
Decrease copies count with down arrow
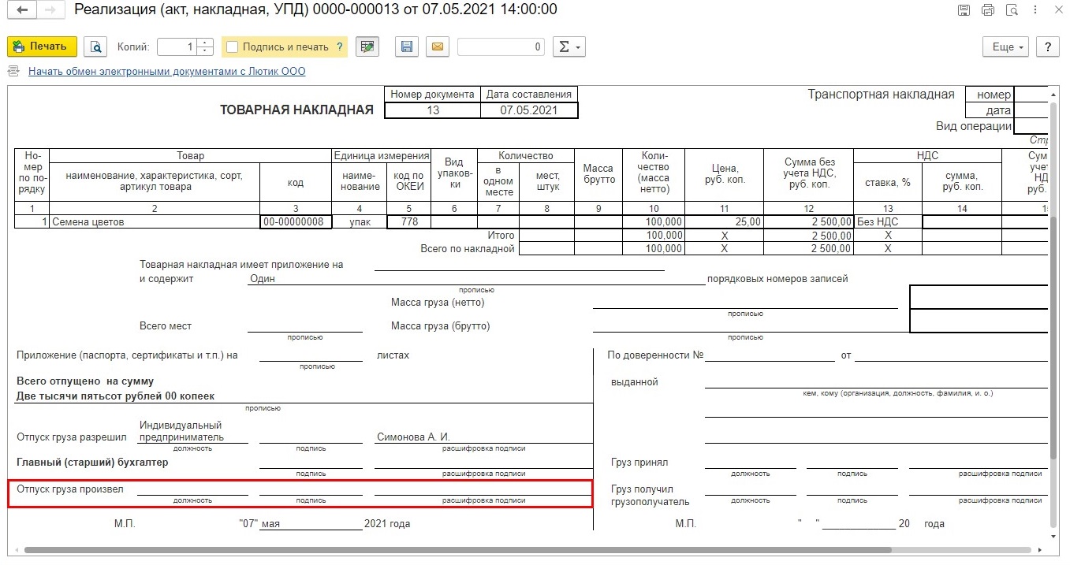pyautogui.click(x=205, y=51)
